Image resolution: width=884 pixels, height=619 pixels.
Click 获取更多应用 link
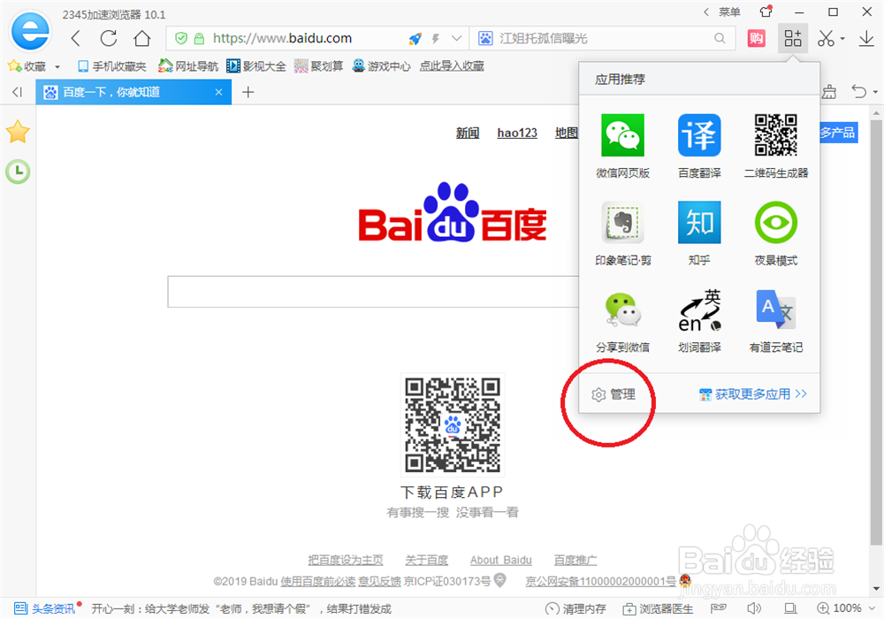752,394
